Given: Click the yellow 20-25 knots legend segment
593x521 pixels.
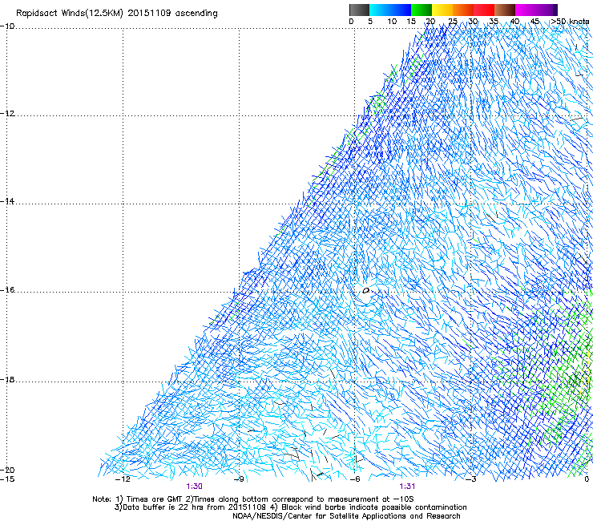Looking at the screenshot, I should pyautogui.click(x=442, y=10).
